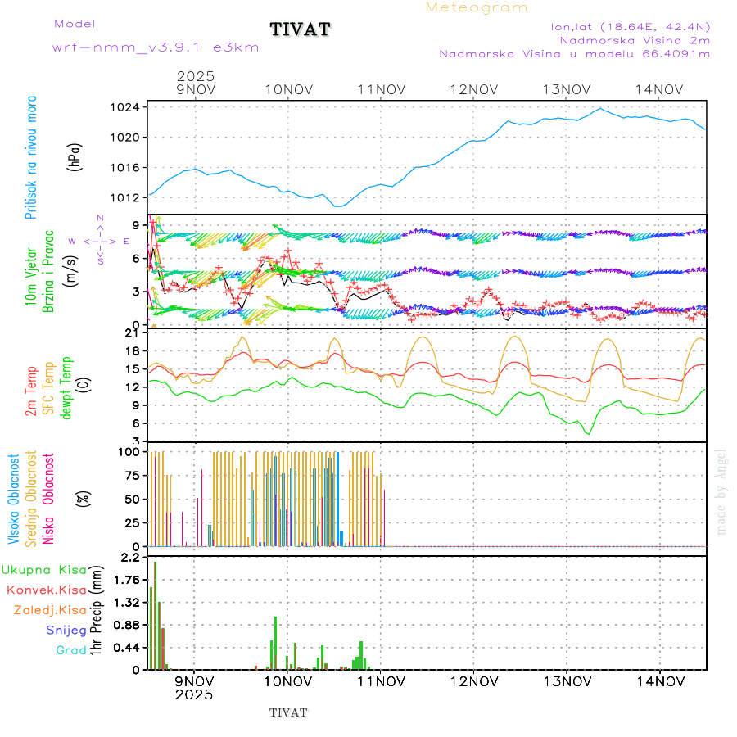Click the lon,lat coordinates label
Image resolution: width=737 pixels, height=737 pixels.
(631, 26)
